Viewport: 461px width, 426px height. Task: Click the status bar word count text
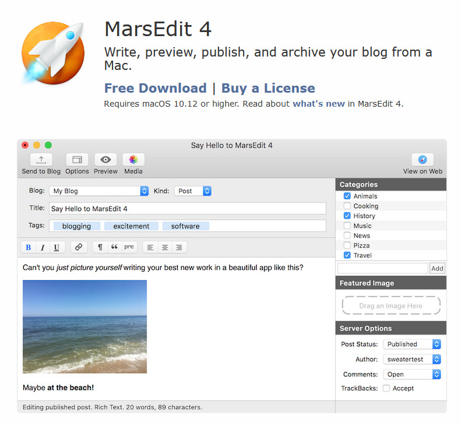click(x=112, y=407)
